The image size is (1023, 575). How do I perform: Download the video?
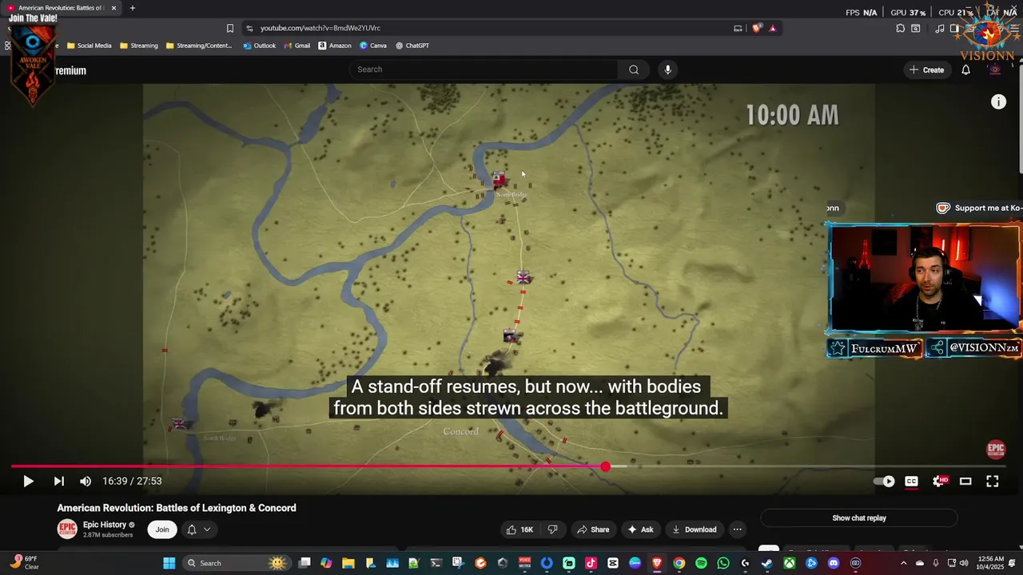tap(694, 529)
